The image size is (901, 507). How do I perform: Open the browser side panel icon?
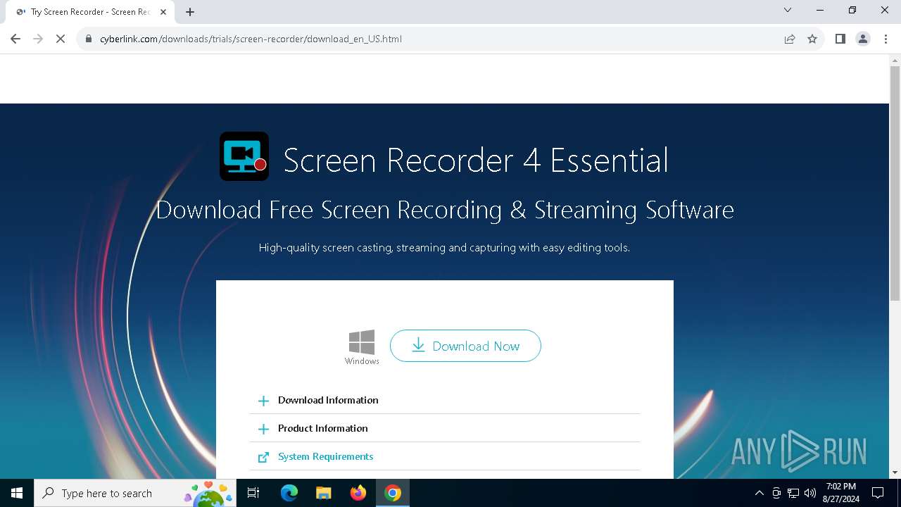point(840,39)
